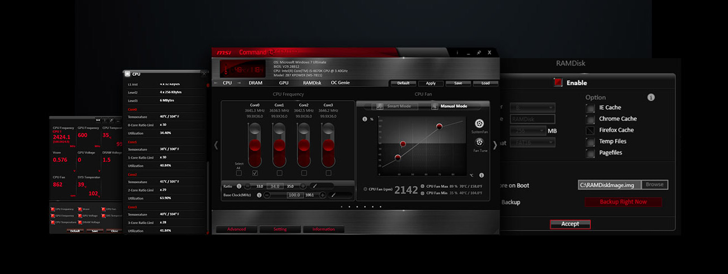Toggle CPU Frequency checkbox in monitor widget
Image resolution: width=728 pixels, height=274 pixels.
[53, 209]
